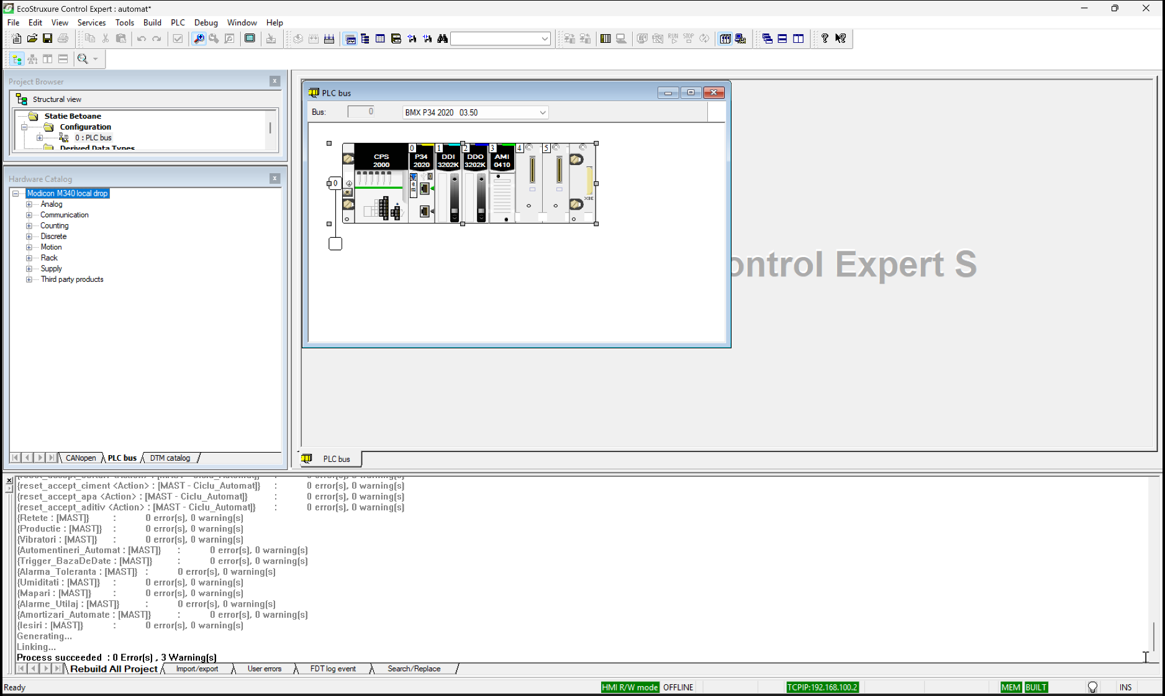Open the Build menu
Viewport: 1165px width, 696px height.
point(152,22)
